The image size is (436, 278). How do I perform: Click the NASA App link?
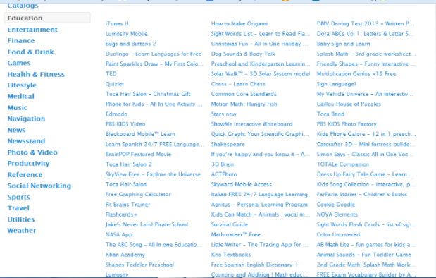(x=119, y=234)
